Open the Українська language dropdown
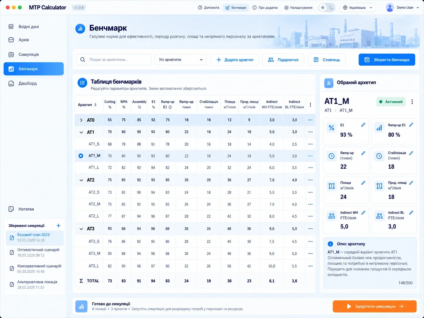 358,8
